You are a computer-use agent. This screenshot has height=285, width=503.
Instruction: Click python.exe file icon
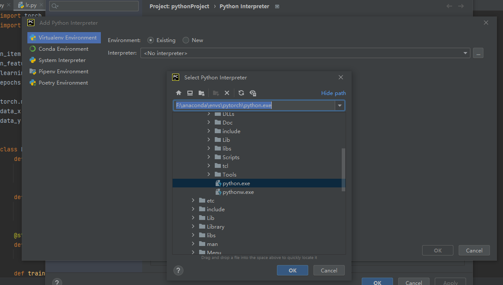pyautogui.click(x=218, y=183)
